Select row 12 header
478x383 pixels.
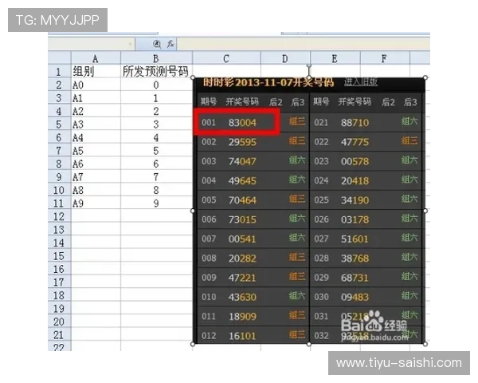(x=59, y=216)
